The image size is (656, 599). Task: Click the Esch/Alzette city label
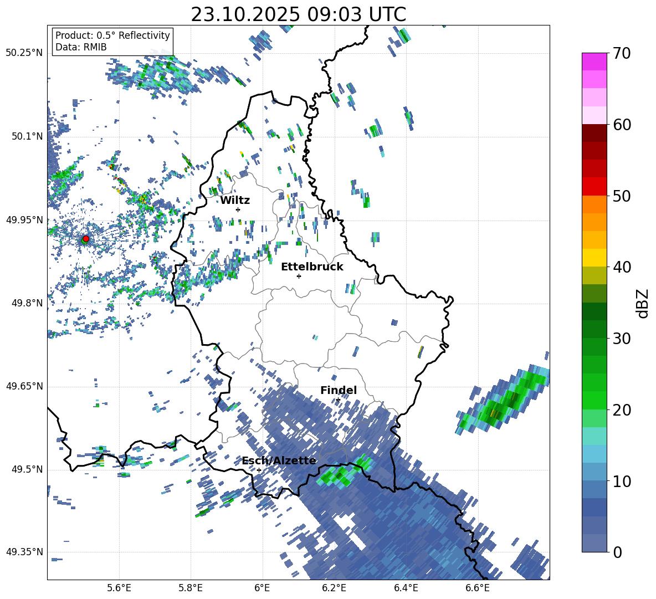(279, 460)
